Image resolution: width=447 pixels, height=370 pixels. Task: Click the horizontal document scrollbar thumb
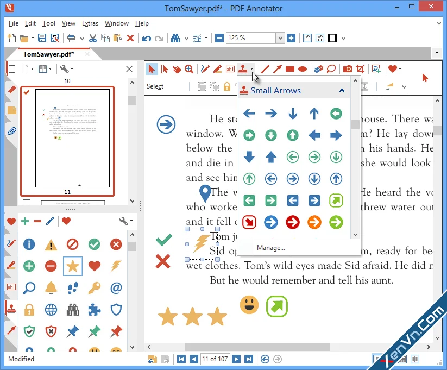[257, 347]
